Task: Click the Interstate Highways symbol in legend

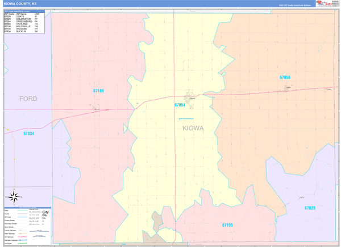Action: 23,240
